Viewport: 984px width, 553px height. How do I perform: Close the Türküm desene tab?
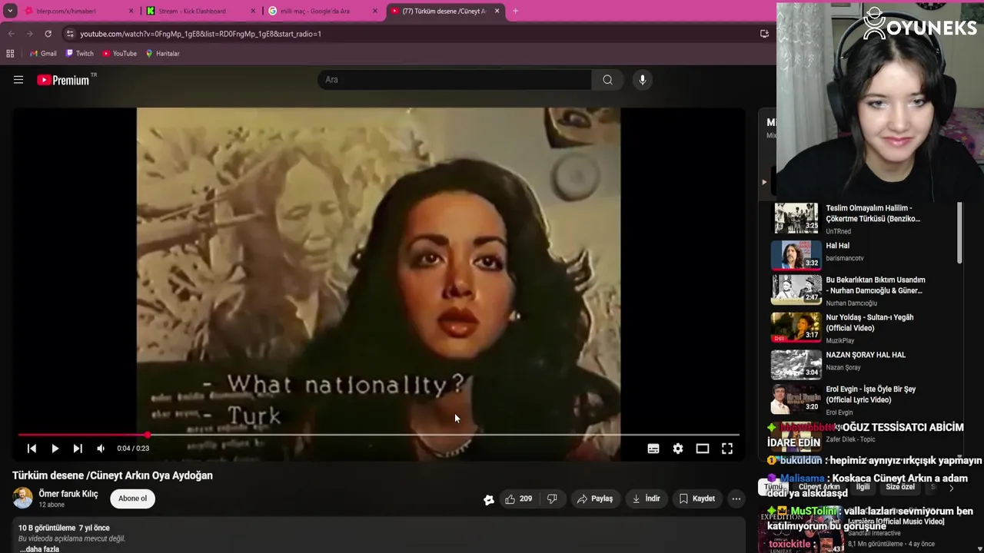497,11
